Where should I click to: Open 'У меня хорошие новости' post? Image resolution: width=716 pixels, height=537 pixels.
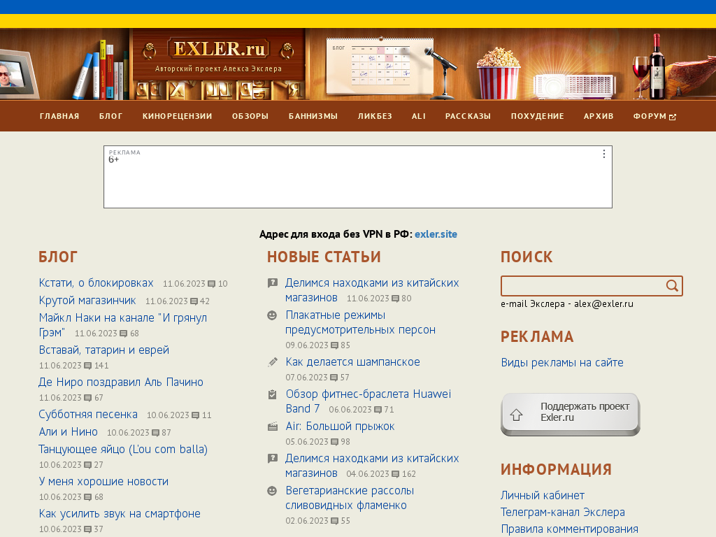[103, 482]
